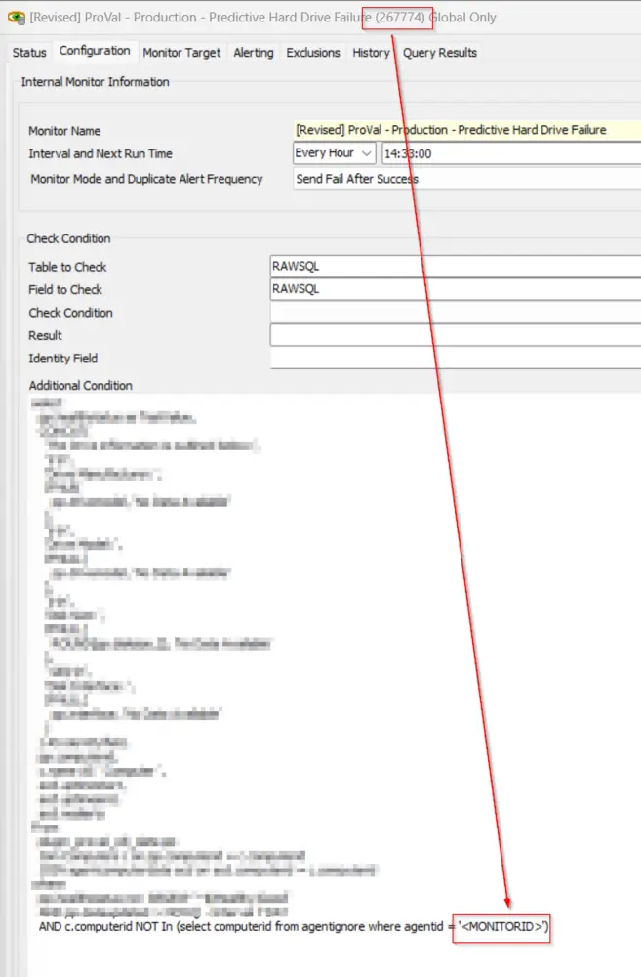Viewport: 641px width, 977px height.
Task: Click the monitor eye icon in title bar
Action: (x=17, y=17)
